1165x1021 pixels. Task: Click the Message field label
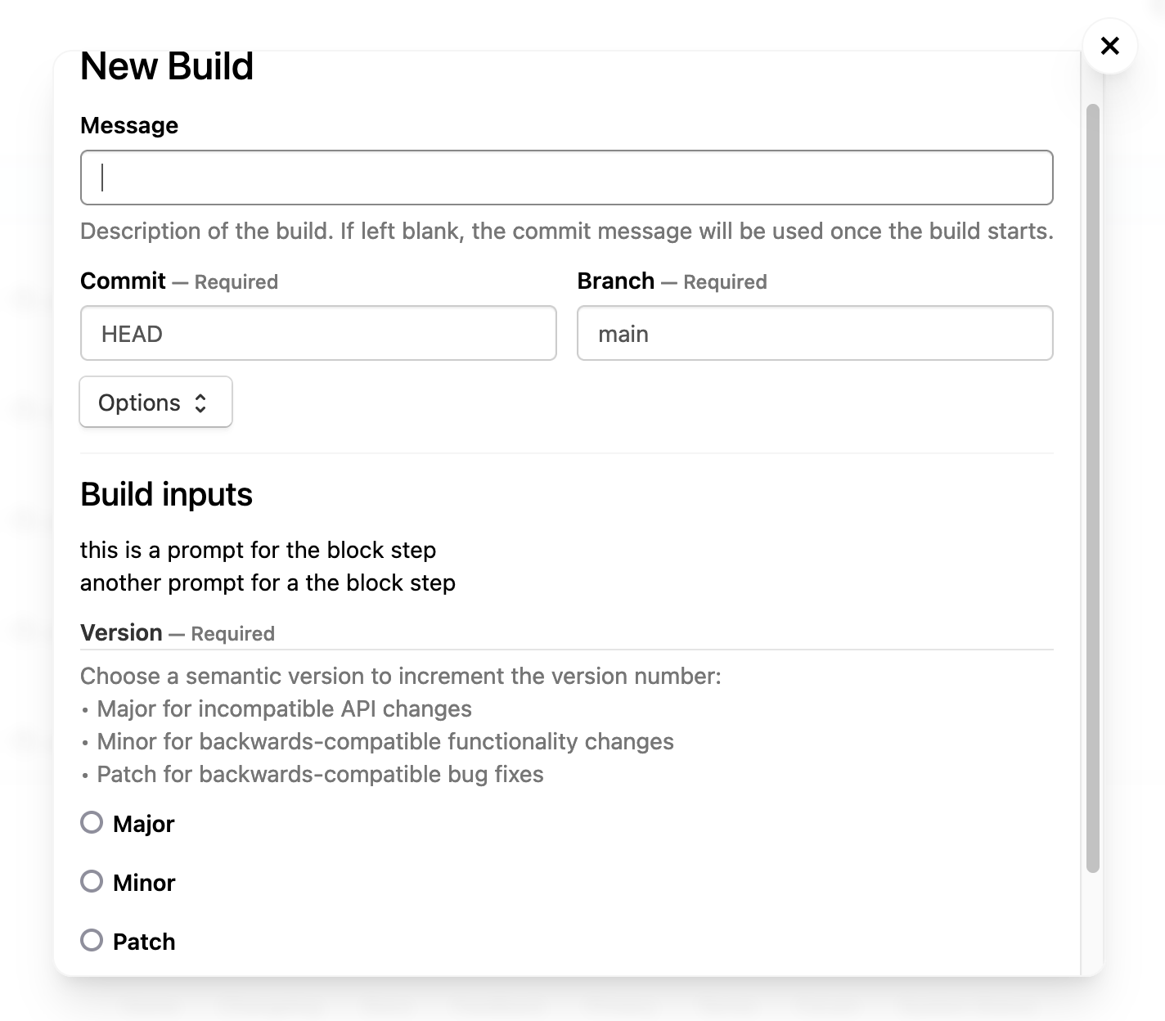click(x=129, y=125)
